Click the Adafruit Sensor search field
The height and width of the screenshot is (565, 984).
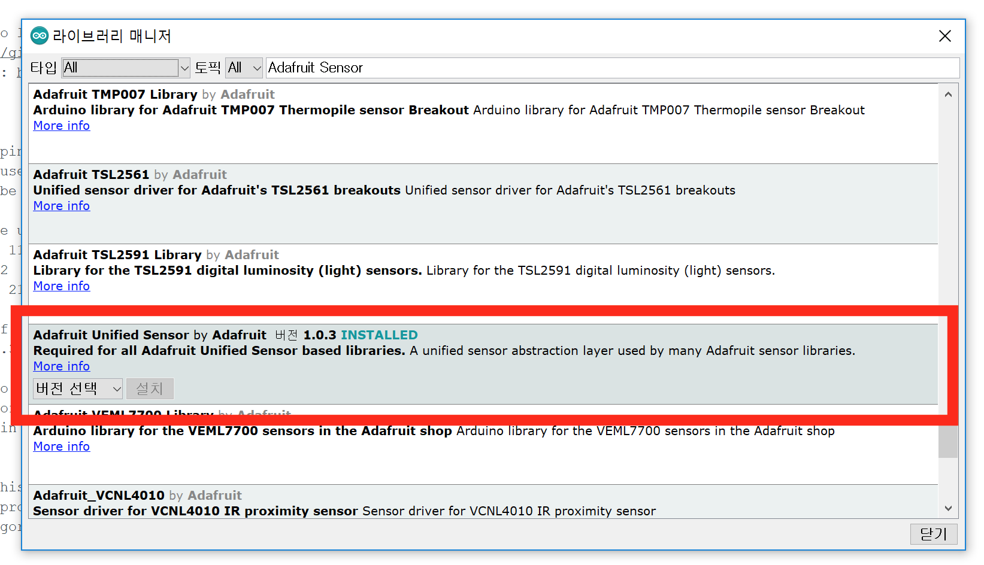click(612, 68)
